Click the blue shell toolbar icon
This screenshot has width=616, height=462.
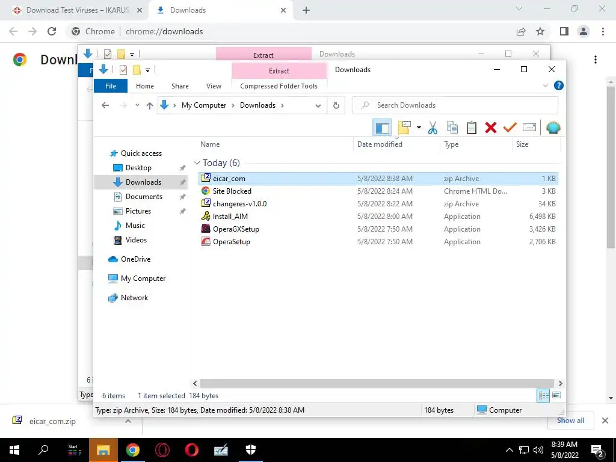[553, 128]
